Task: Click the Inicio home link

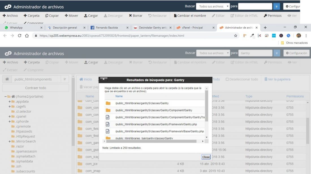Action: 86,79
